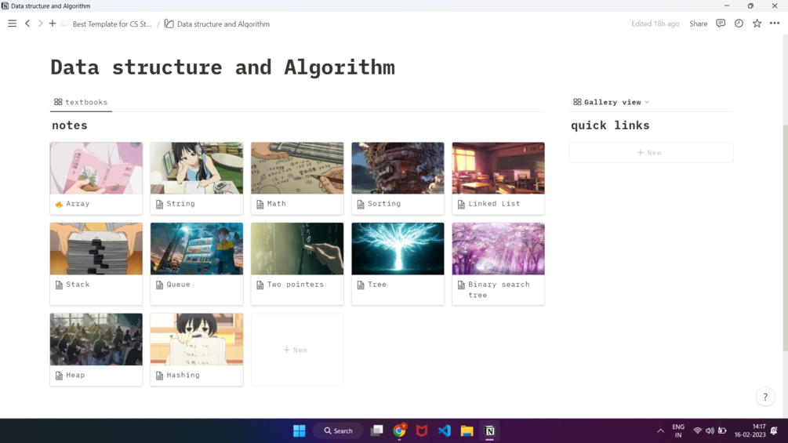
Task: Click the Share button
Action: [698, 24]
